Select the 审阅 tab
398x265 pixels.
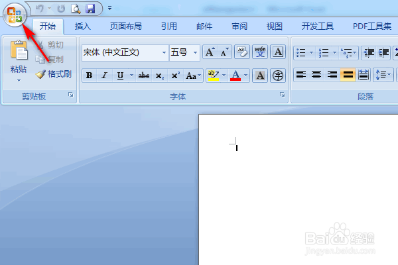coord(239,26)
